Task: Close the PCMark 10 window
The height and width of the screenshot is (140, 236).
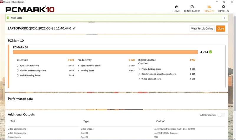Action: [x=232, y=2]
